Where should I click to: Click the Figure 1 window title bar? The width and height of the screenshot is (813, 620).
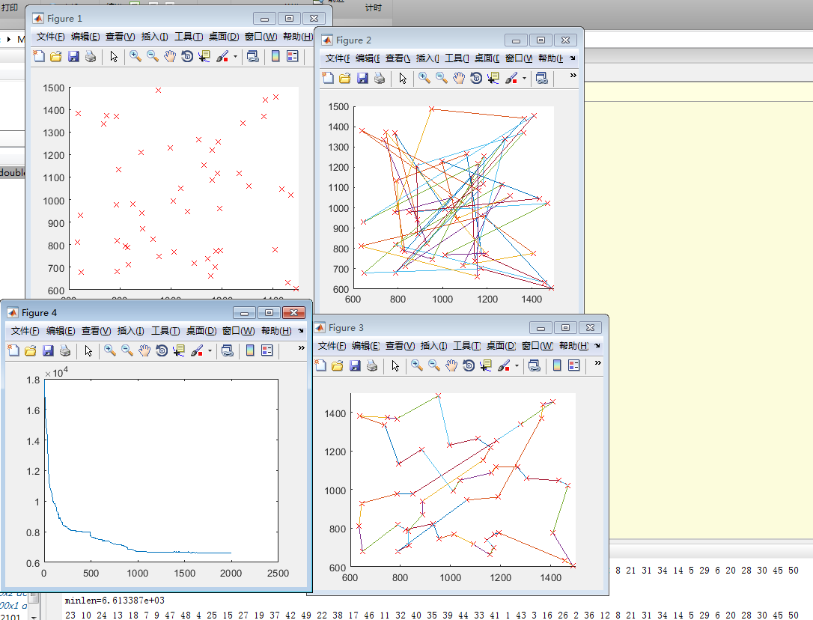click(179, 18)
